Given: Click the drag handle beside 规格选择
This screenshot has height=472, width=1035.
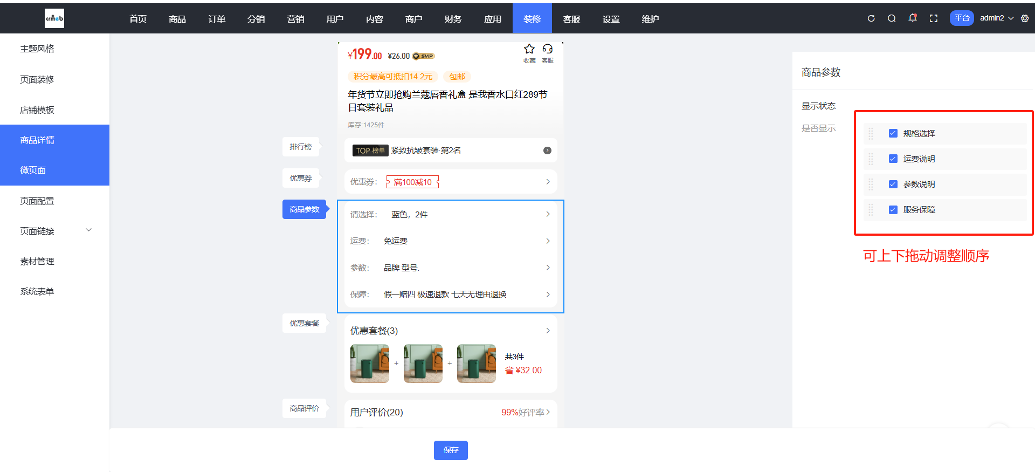Looking at the screenshot, I should [x=871, y=134].
